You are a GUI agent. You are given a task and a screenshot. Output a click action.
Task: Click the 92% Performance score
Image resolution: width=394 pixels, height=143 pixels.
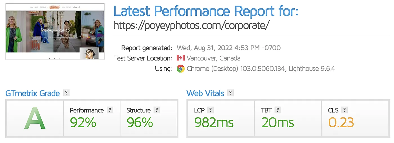[x=83, y=122]
